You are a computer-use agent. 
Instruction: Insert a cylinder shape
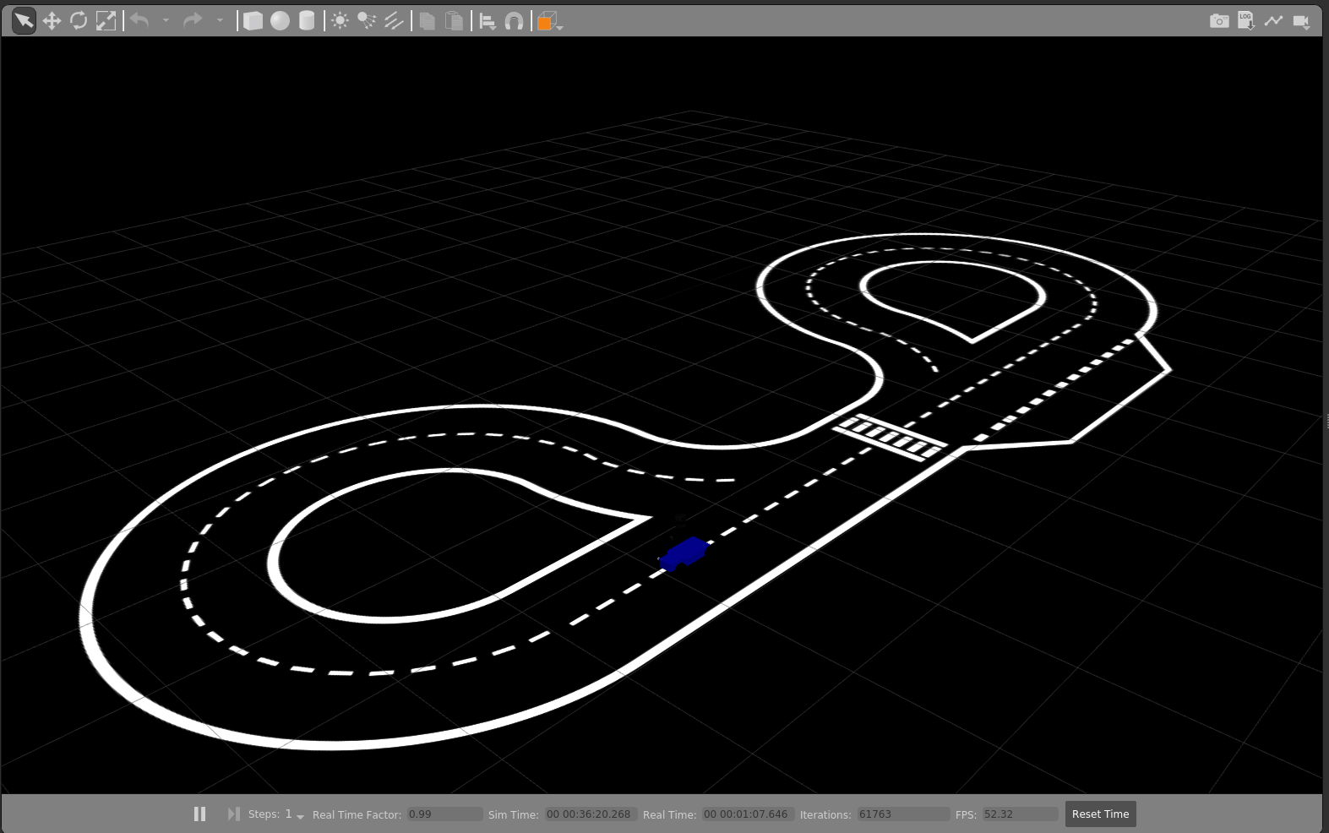(307, 21)
